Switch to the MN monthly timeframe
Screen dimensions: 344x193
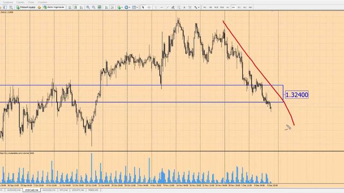(250, 7)
